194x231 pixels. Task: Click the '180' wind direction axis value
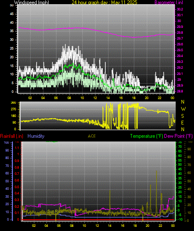click(13, 116)
